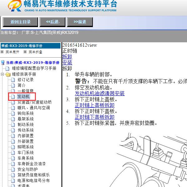Viewport: 187px width, 187px height.
Task: Open the 修订记录 entry
Action: point(26,80)
